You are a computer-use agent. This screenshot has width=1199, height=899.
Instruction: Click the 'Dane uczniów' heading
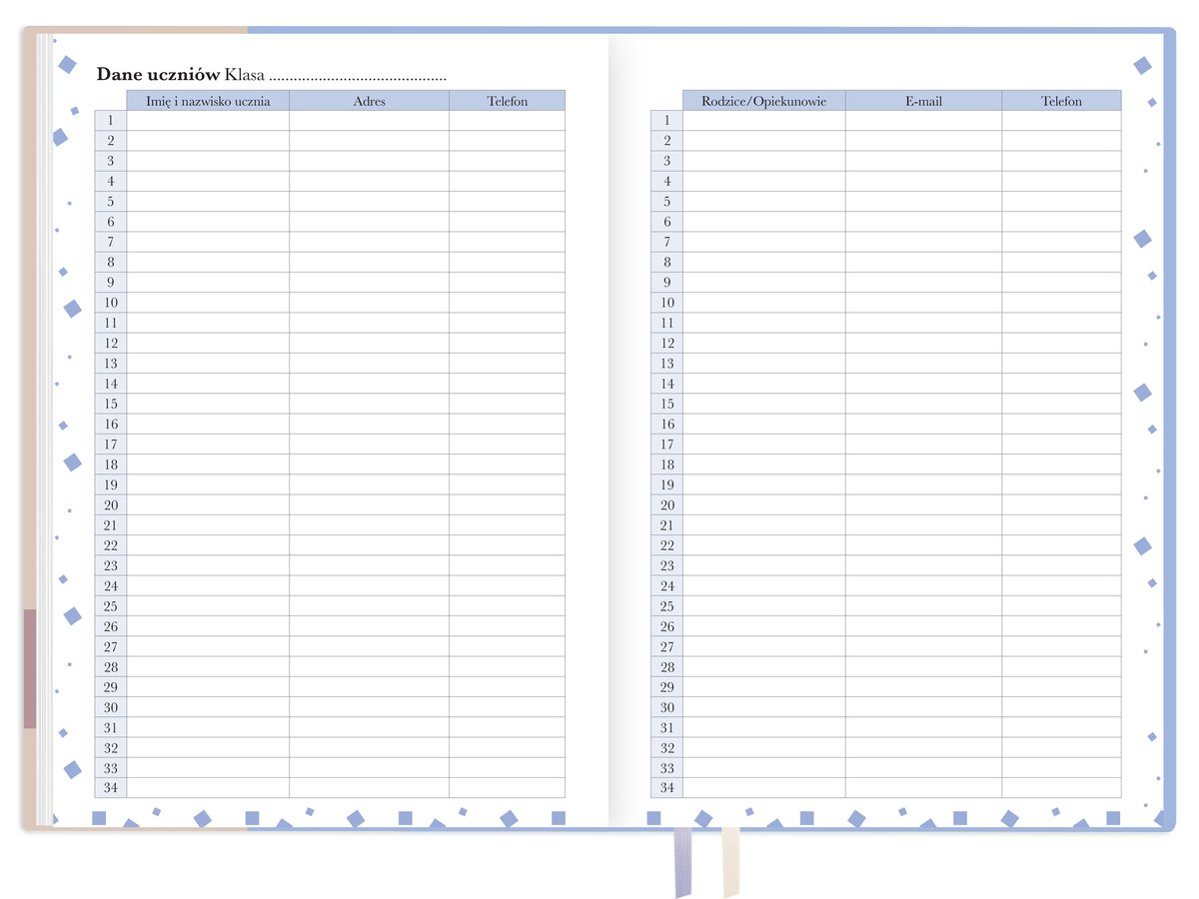click(x=158, y=75)
